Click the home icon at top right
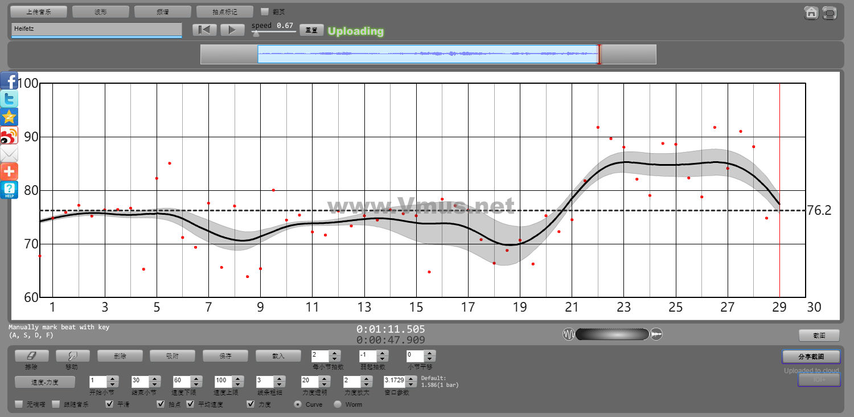 point(811,13)
